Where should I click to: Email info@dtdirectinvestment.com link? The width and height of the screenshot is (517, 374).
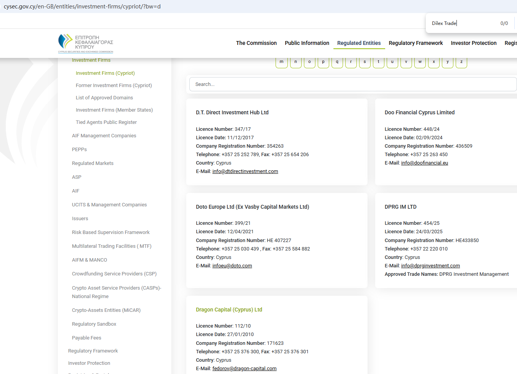click(245, 171)
